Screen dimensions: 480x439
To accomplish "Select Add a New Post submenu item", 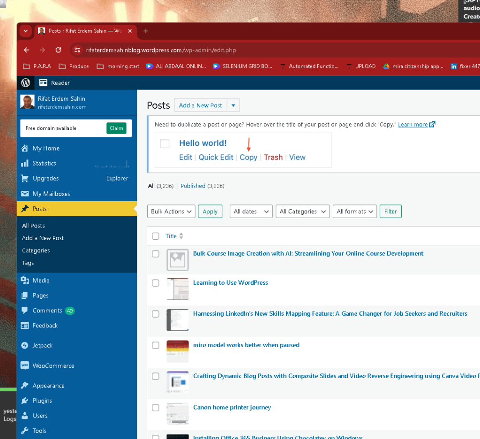I will [43, 238].
